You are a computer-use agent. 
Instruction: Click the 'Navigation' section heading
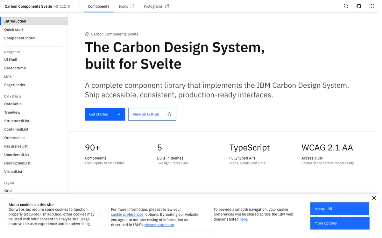pyautogui.click(x=12, y=52)
